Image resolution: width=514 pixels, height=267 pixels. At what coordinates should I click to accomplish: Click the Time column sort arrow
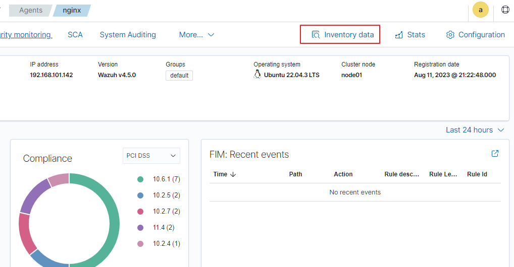click(233, 174)
